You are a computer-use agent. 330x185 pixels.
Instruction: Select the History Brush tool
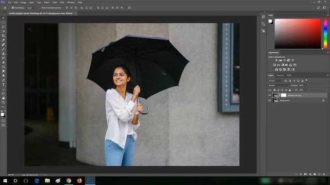pyautogui.click(x=3, y=58)
